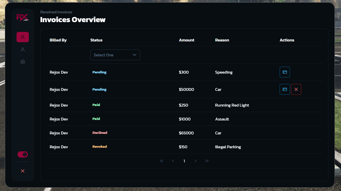Go to the first page of invoices
The image size is (341, 191).
pos(162,161)
